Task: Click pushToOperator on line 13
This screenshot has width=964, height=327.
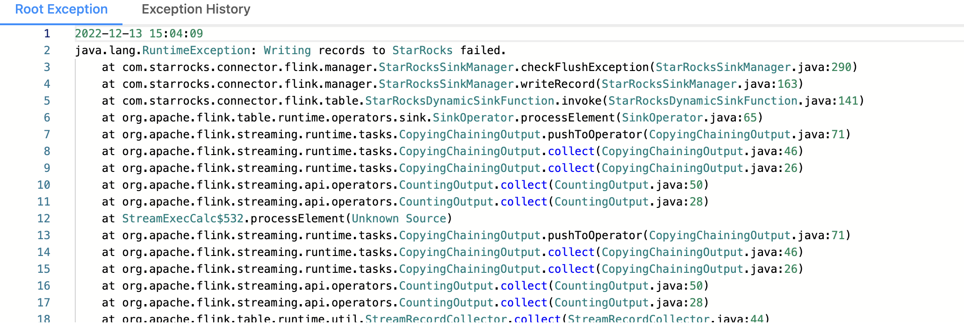Action: point(595,235)
